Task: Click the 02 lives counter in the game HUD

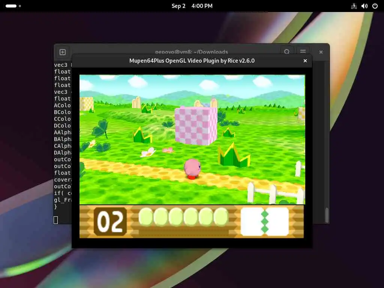Action: click(110, 222)
